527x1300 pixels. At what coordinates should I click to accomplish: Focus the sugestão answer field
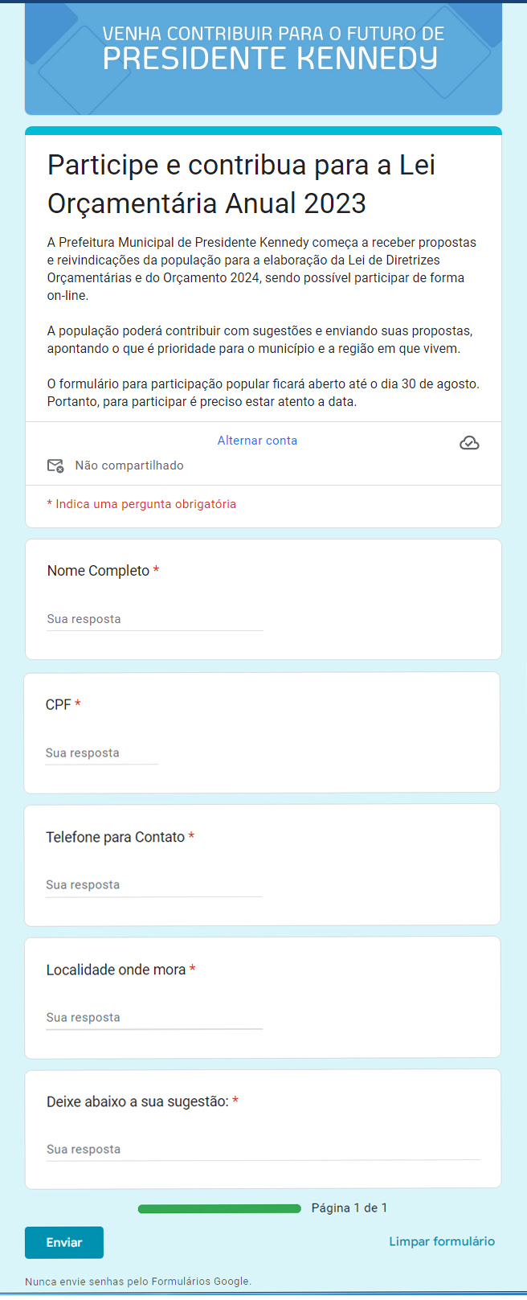(x=263, y=1149)
